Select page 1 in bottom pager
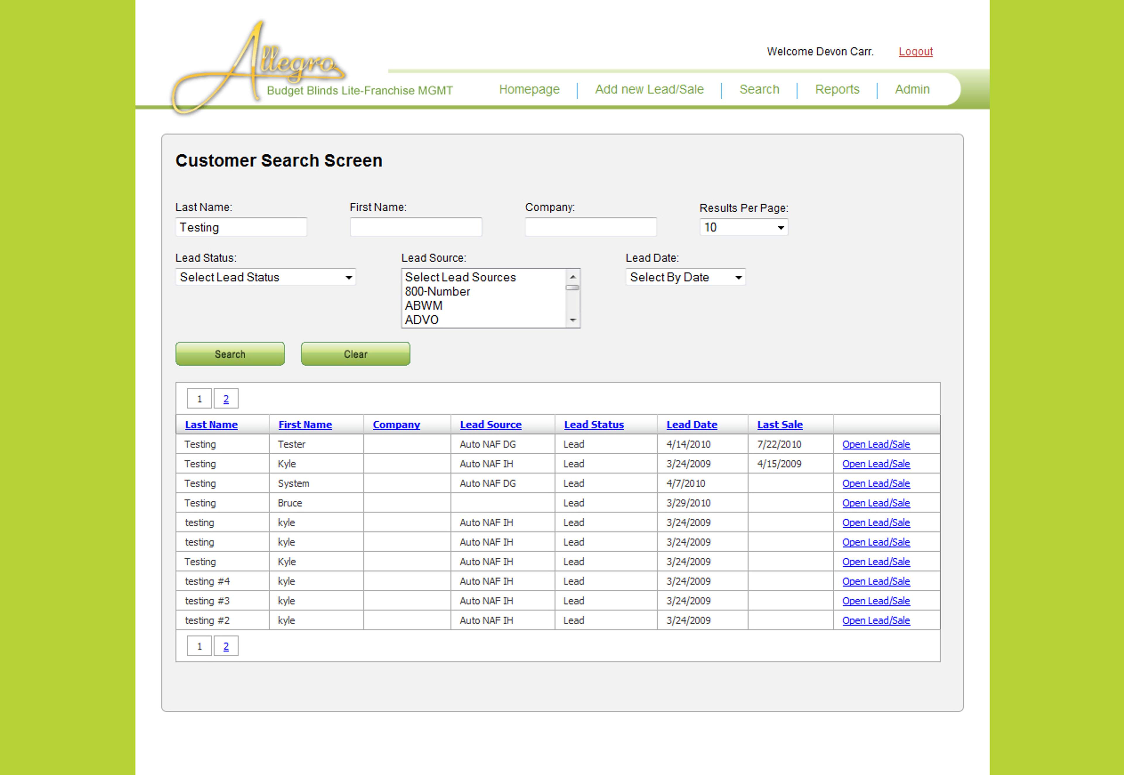Image resolution: width=1124 pixels, height=775 pixels. click(199, 646)
